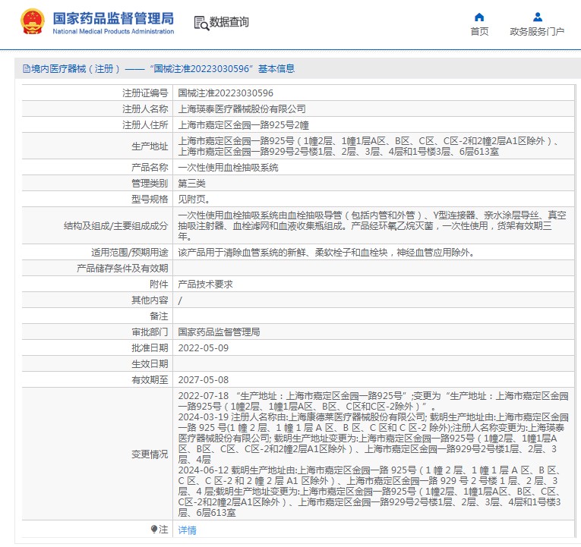
Task: Click the 注册人名称 row label
Action: pyautogui.click(x=145, y=108)
